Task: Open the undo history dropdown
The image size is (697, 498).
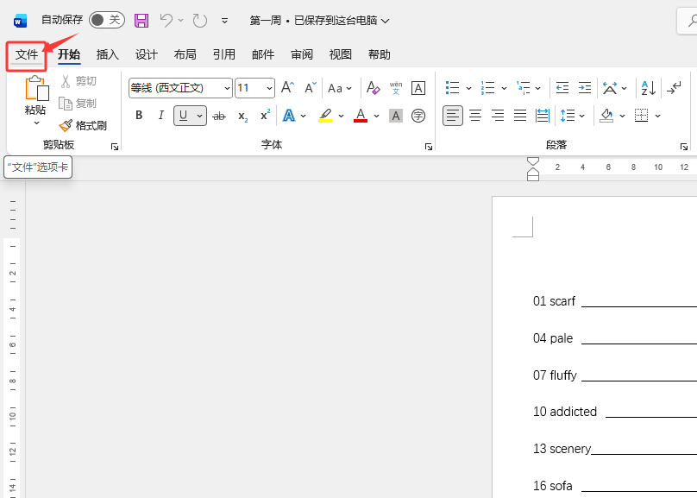Action: tap(180, 20)
